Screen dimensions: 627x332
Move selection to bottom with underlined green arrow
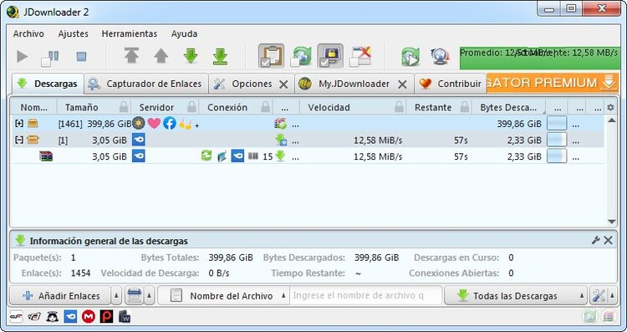coord(220,56)
